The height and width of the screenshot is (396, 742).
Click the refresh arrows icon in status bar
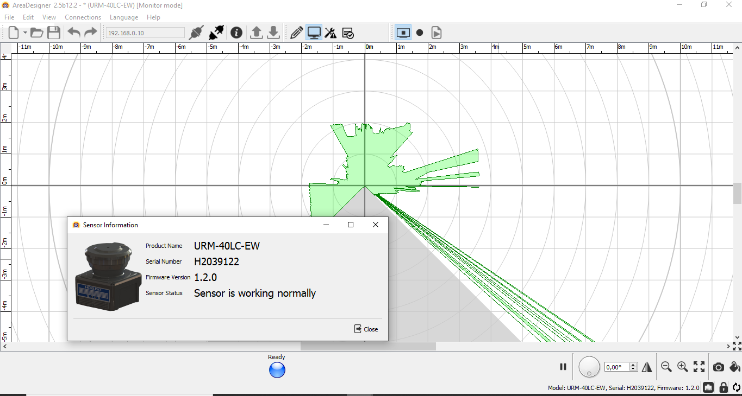(737, 387)
